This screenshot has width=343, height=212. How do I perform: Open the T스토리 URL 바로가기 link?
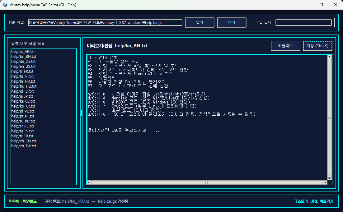314,201
